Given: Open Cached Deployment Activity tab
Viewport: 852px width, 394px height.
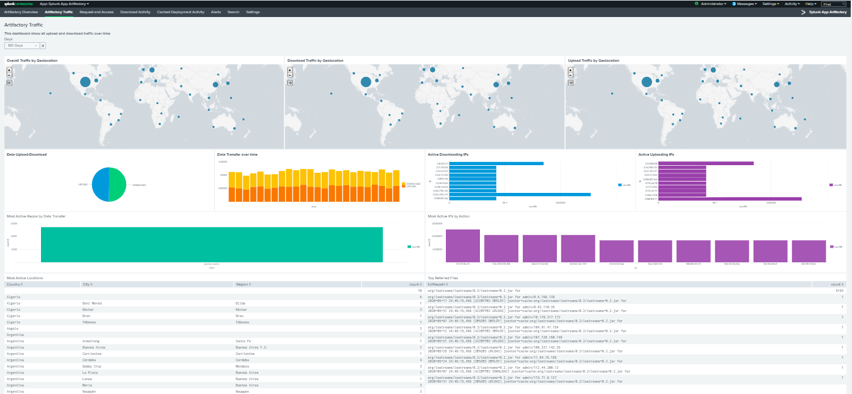Looking at the screenshot, I should coord(180,12).
